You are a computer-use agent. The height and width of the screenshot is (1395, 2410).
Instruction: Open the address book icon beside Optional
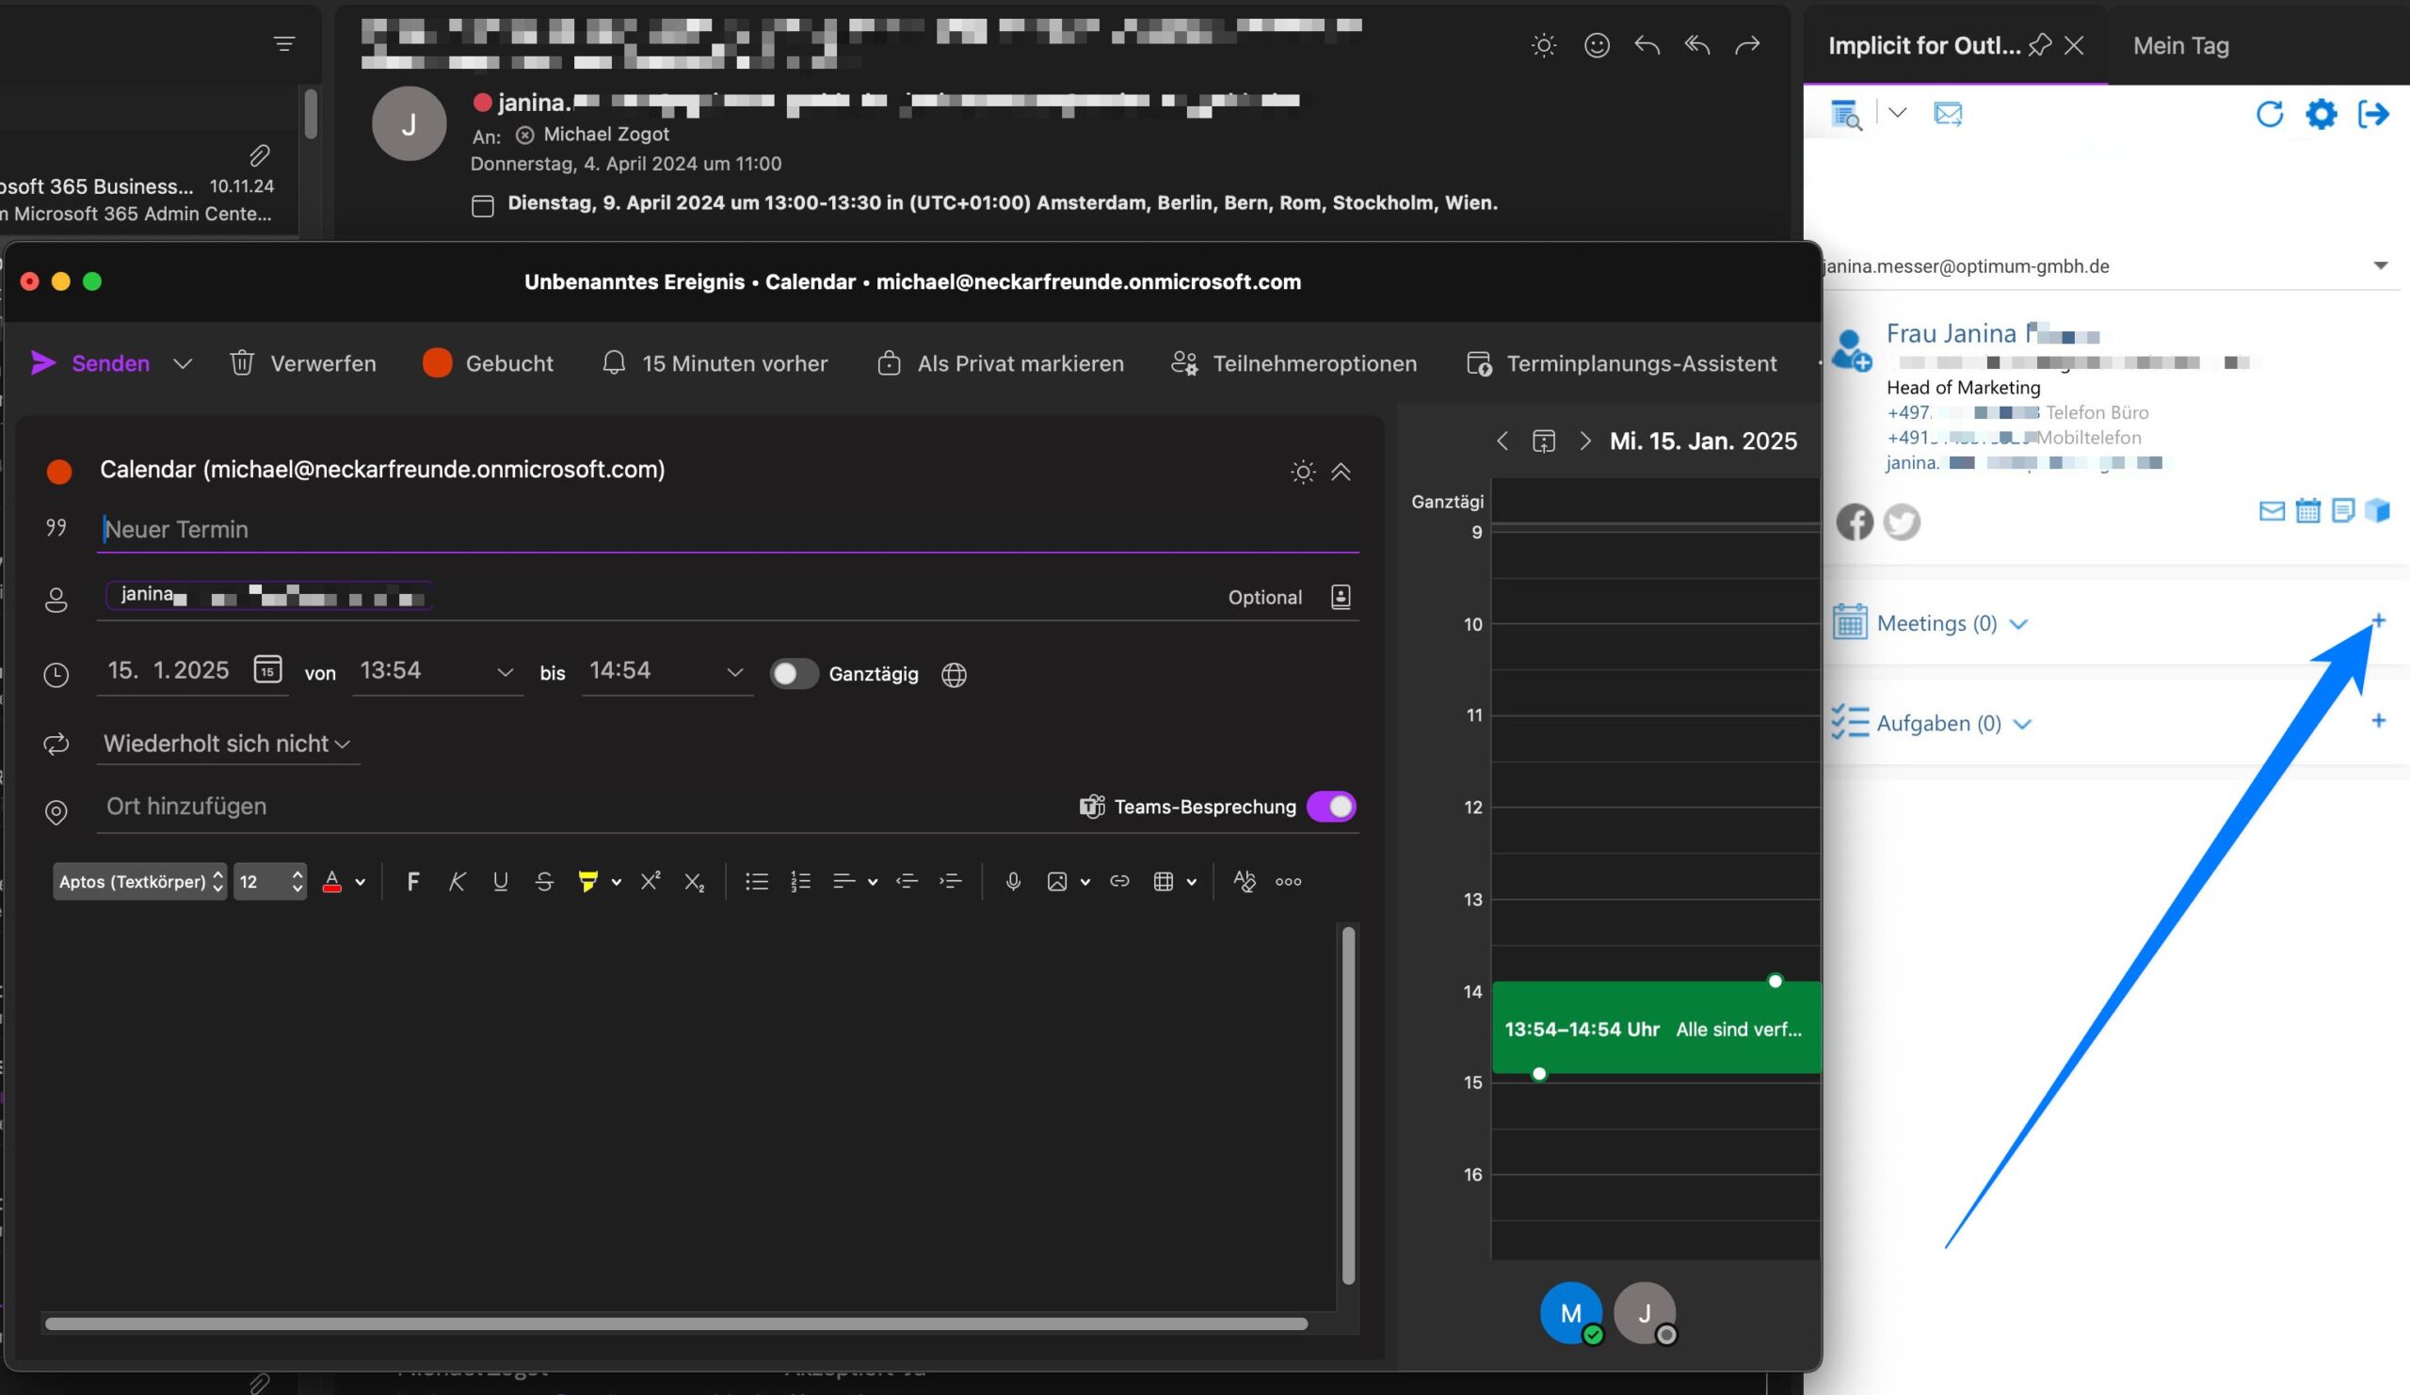tap(1341, 598)
